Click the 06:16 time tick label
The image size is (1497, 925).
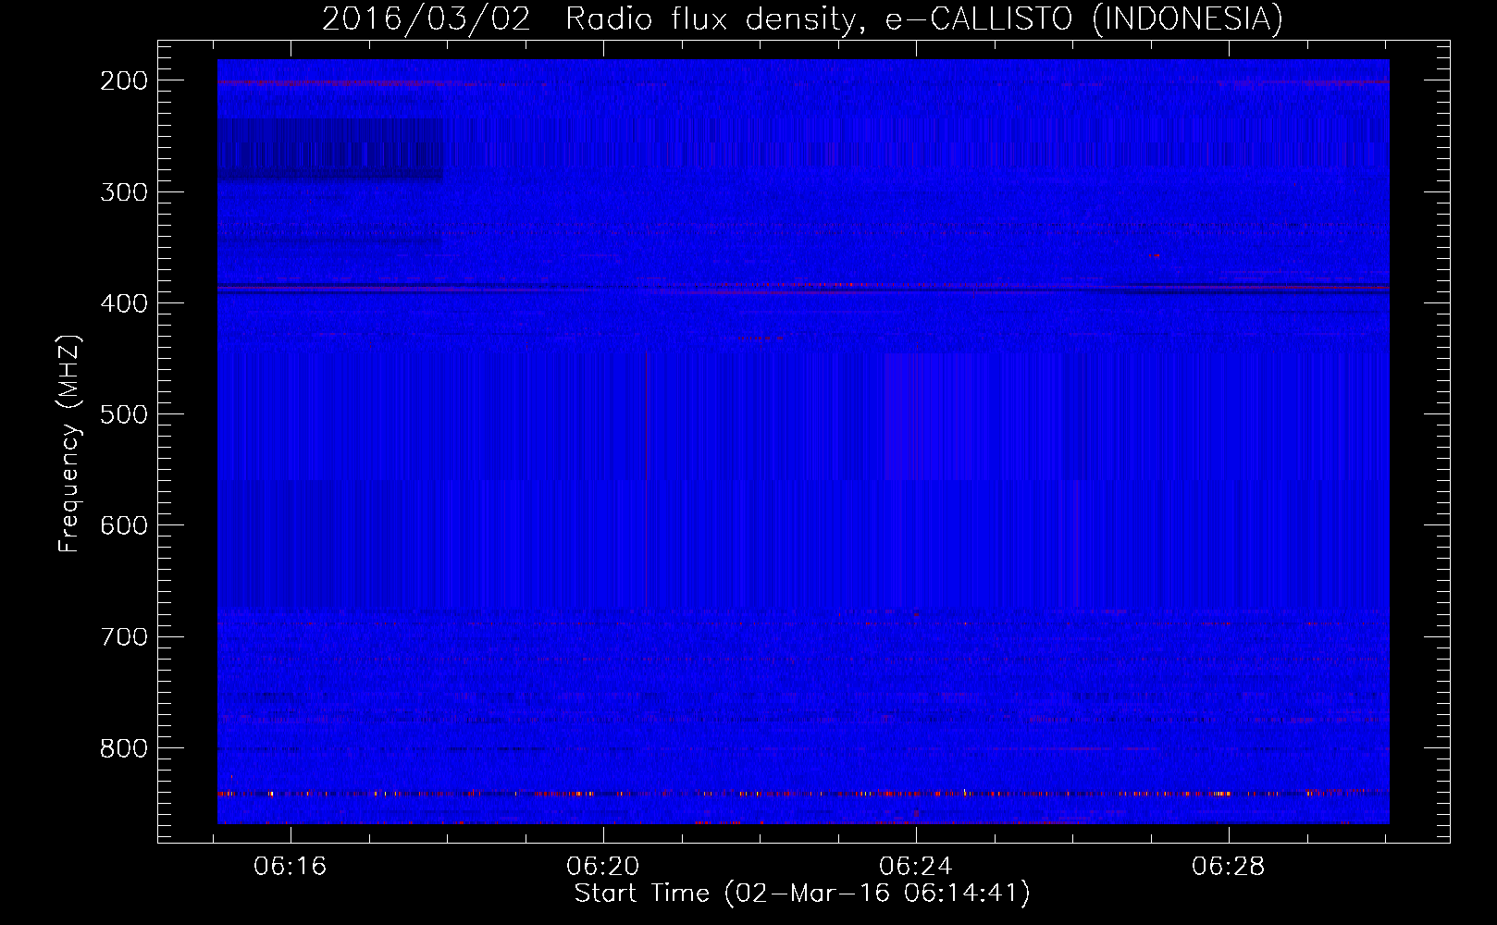291,867
